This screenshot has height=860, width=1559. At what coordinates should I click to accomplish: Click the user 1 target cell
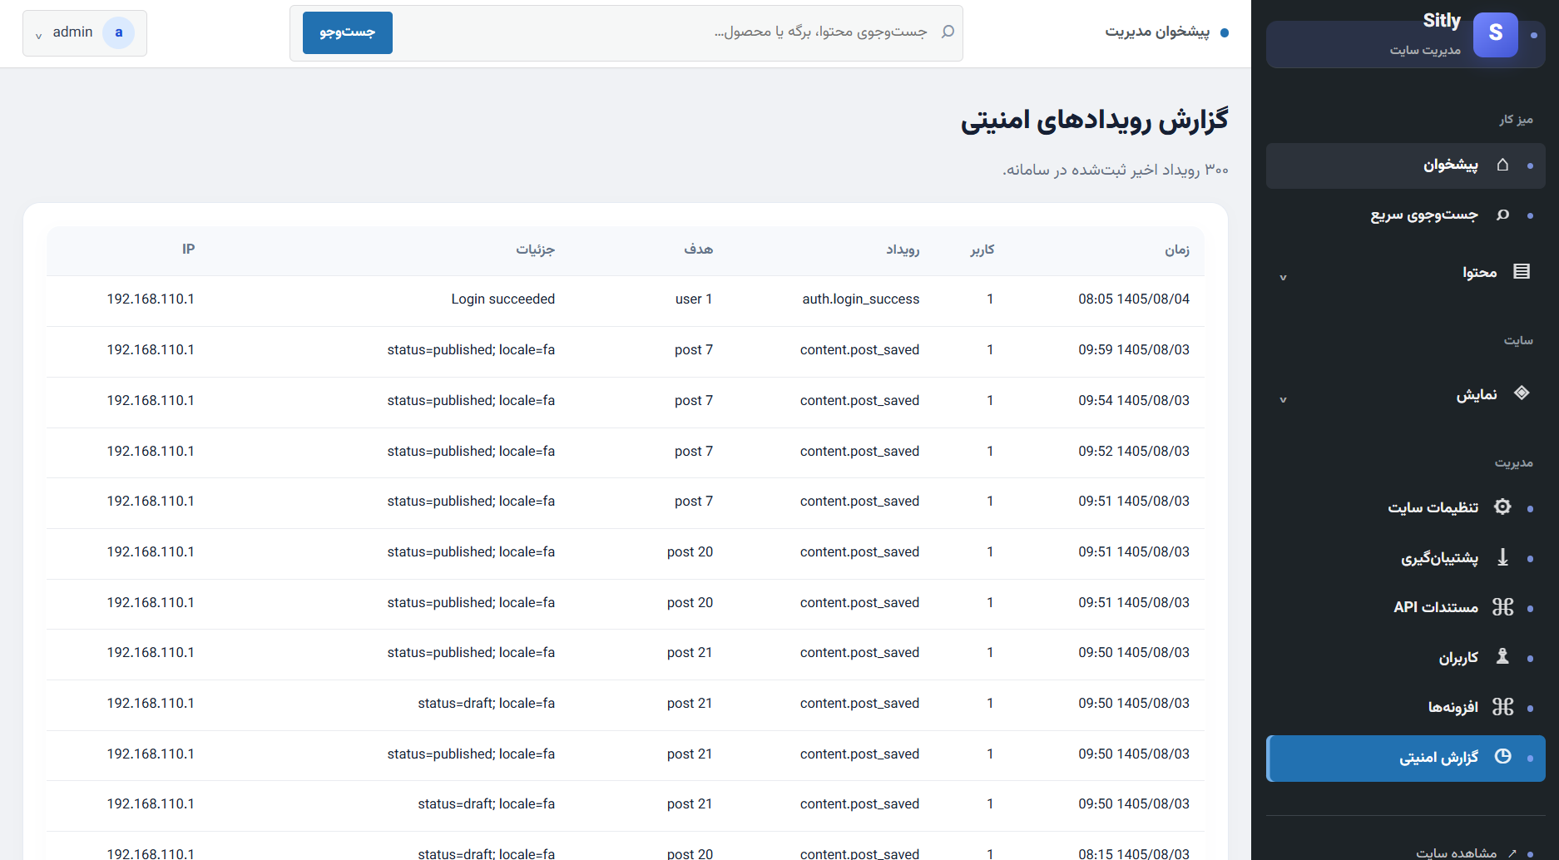694,299
